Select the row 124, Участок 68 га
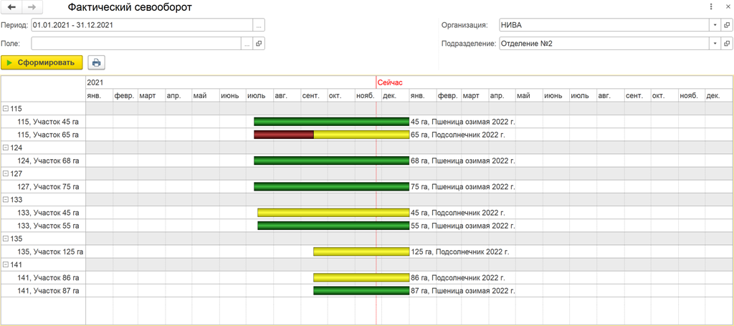Image resolution: width=734 pixels, height=326 pixels. [48, 160]
